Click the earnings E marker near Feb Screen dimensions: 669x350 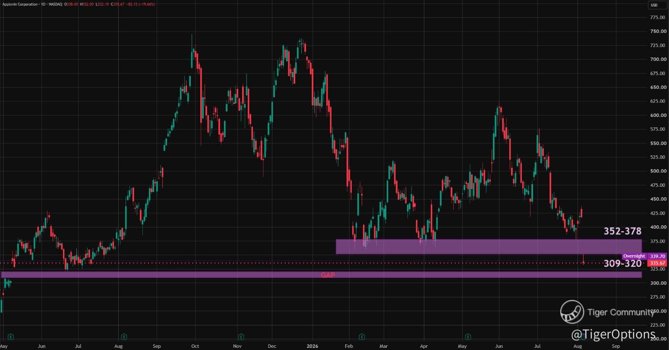pos(362,336)
